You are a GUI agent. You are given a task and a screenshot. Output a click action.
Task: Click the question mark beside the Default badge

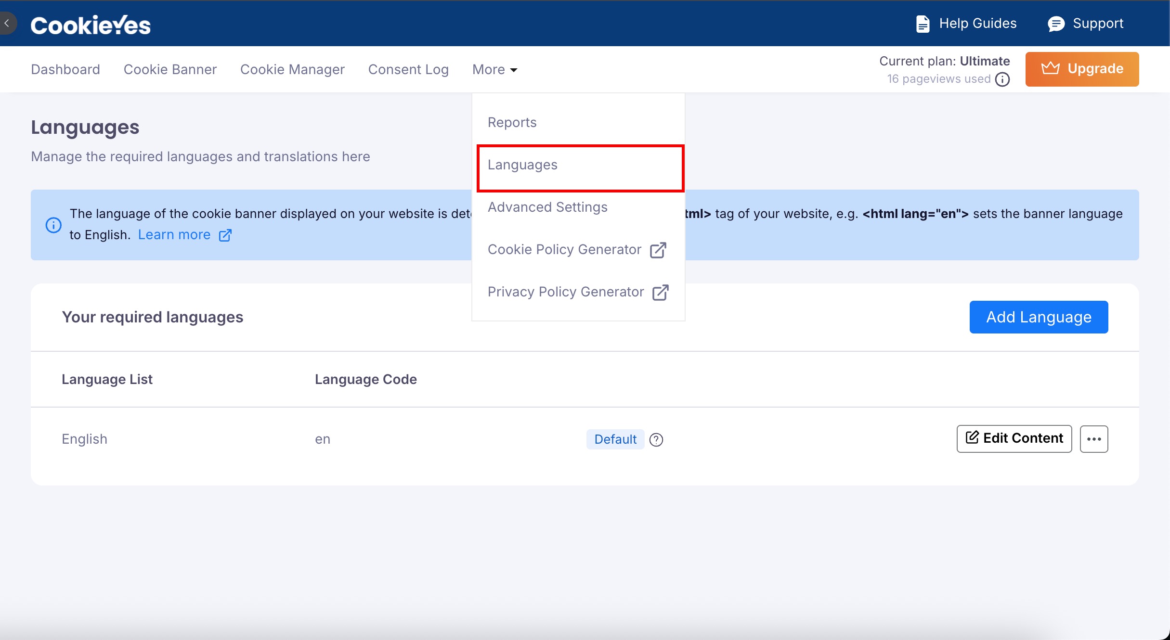coord(656,439)
